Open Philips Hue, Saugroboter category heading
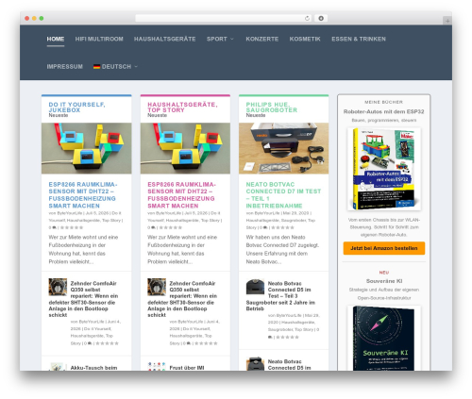472x399 pixels. [x=272, y=108]
